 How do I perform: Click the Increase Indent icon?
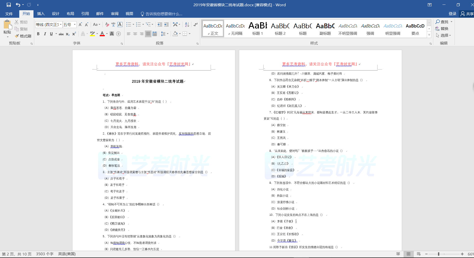click(166, 24)
